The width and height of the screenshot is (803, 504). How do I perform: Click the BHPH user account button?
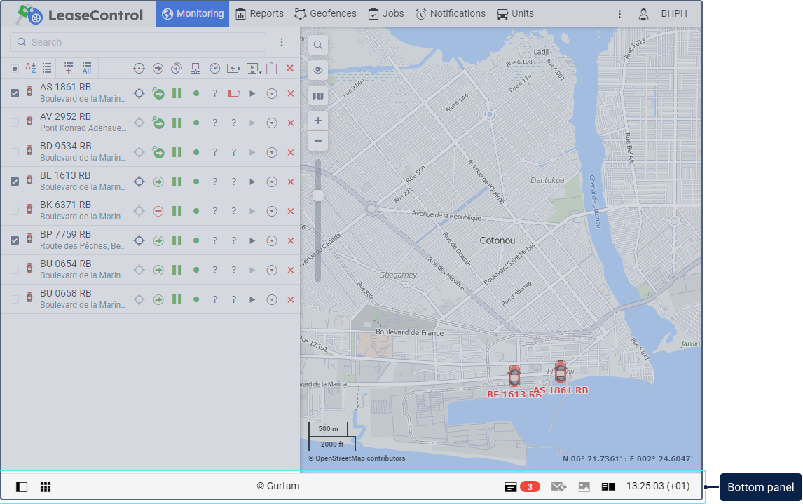pyautogui.click(x=664, y=13)
